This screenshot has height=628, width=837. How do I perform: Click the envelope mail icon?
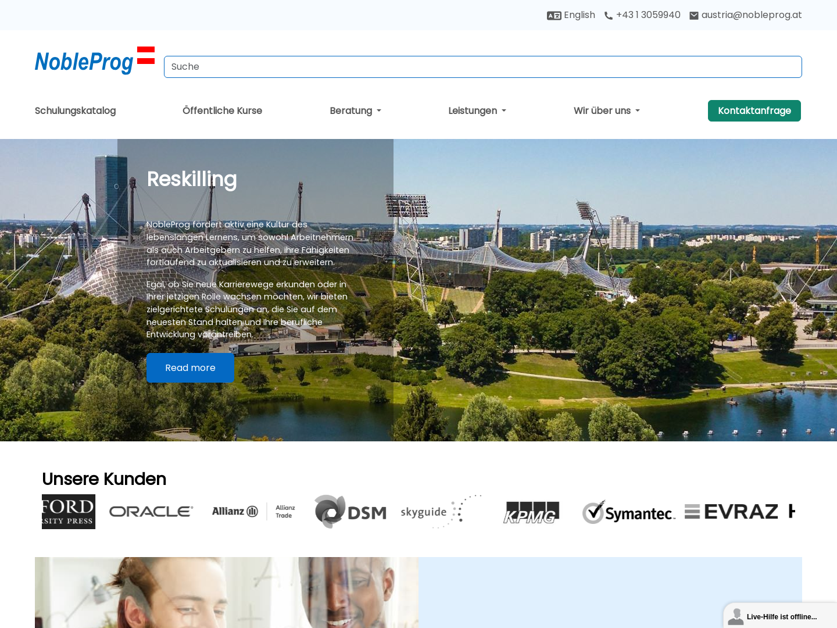(694, 16)
